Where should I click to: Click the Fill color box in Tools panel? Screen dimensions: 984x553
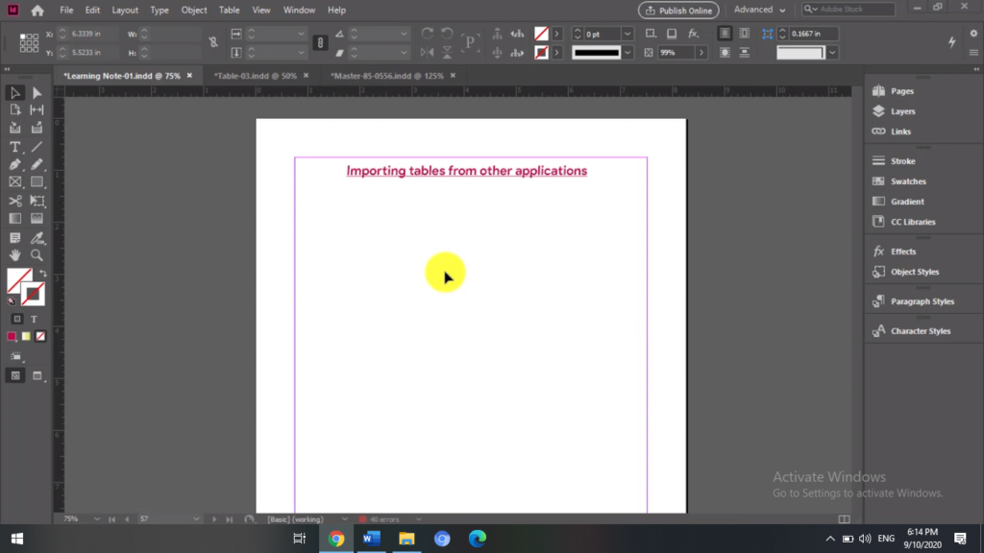pos(18,280)
